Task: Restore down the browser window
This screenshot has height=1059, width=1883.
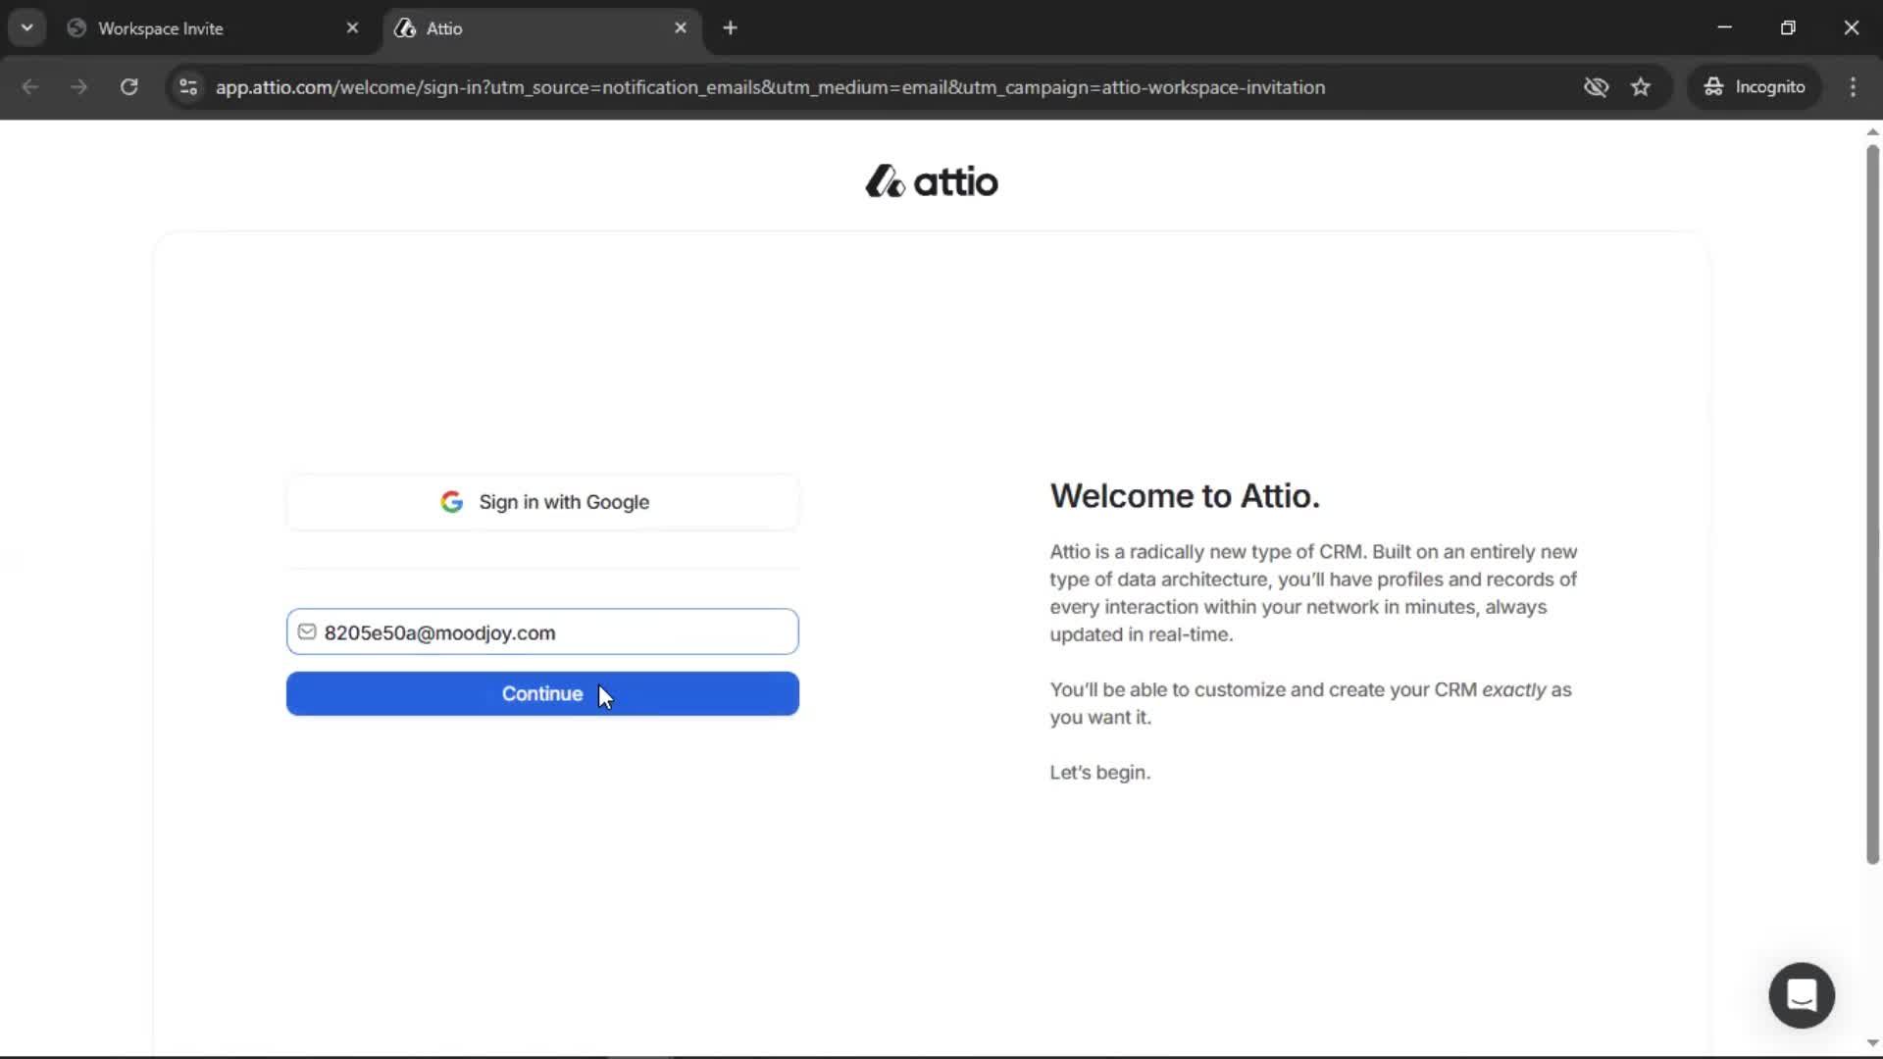Action: coord(1788,27)
